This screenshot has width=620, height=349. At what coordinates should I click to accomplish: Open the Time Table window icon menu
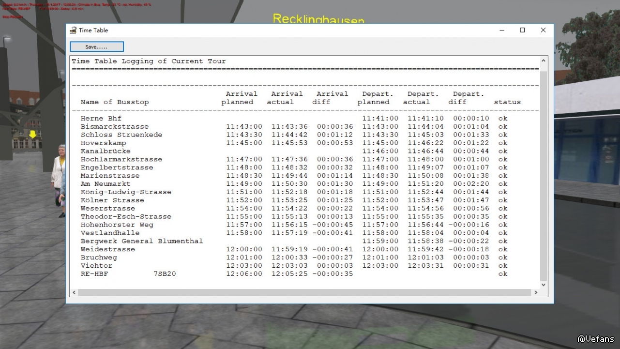(x=73, y=30)
